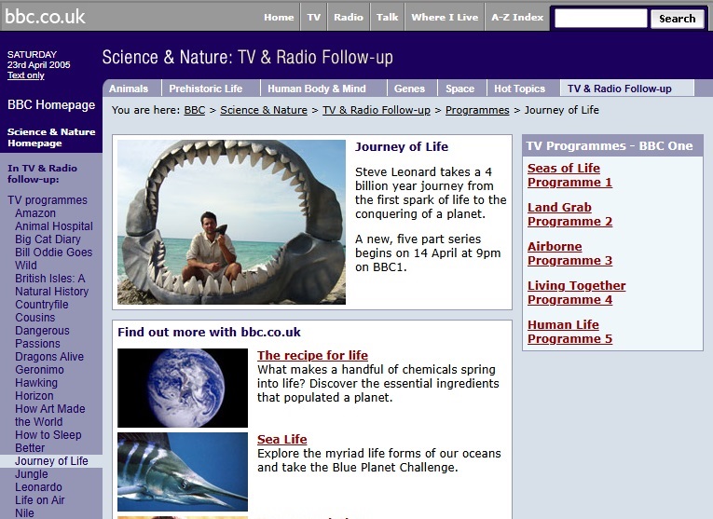Click the shark jaw presenter photo
This screenshot has height=519, width=713.
coord(231,222)
